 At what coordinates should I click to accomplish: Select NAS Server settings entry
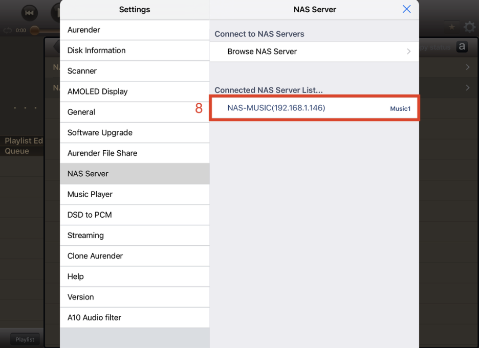[x=135, y=174]
